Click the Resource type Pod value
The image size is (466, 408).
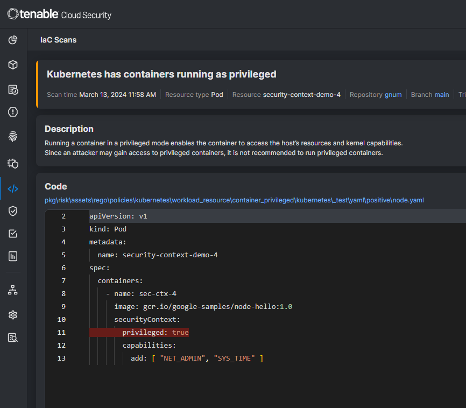[217, 95]
